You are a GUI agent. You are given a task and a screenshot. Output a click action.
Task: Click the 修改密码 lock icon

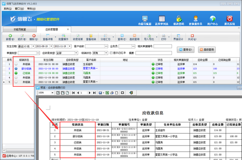tap(179, 19)
